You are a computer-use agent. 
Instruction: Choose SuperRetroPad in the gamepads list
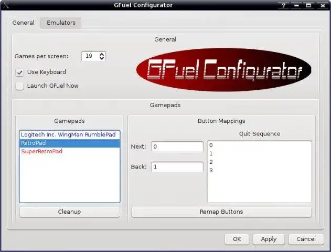(x=69, y=151)
